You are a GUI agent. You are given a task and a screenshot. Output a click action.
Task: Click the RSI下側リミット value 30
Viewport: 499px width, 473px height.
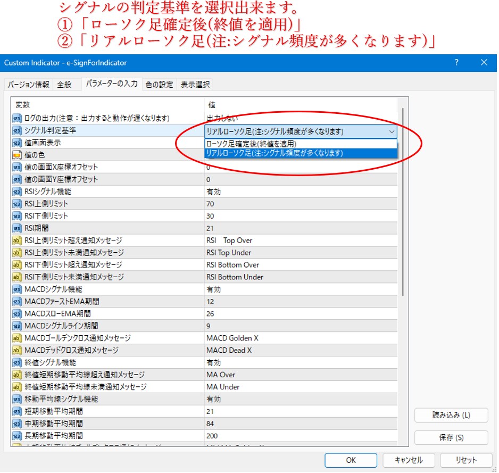pyautogui.click(x=210, y=216)
